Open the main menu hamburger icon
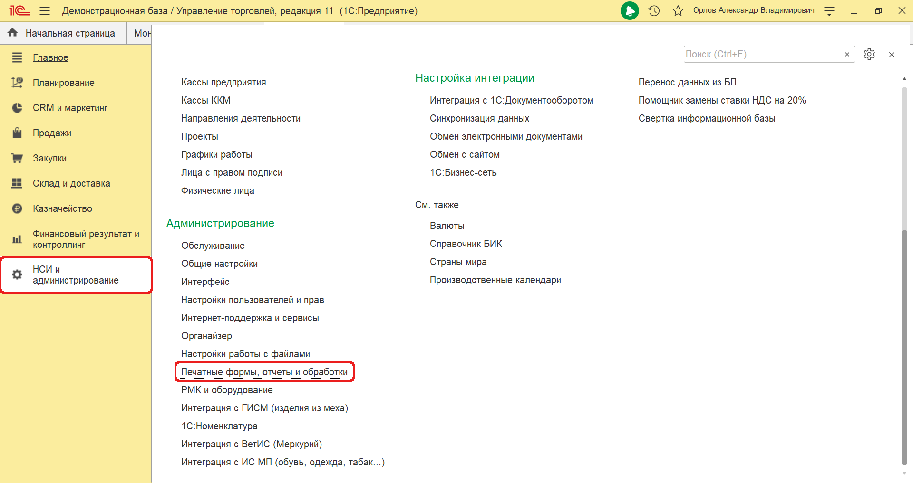Viewport: 913px width, 483px height. (45, 11)
